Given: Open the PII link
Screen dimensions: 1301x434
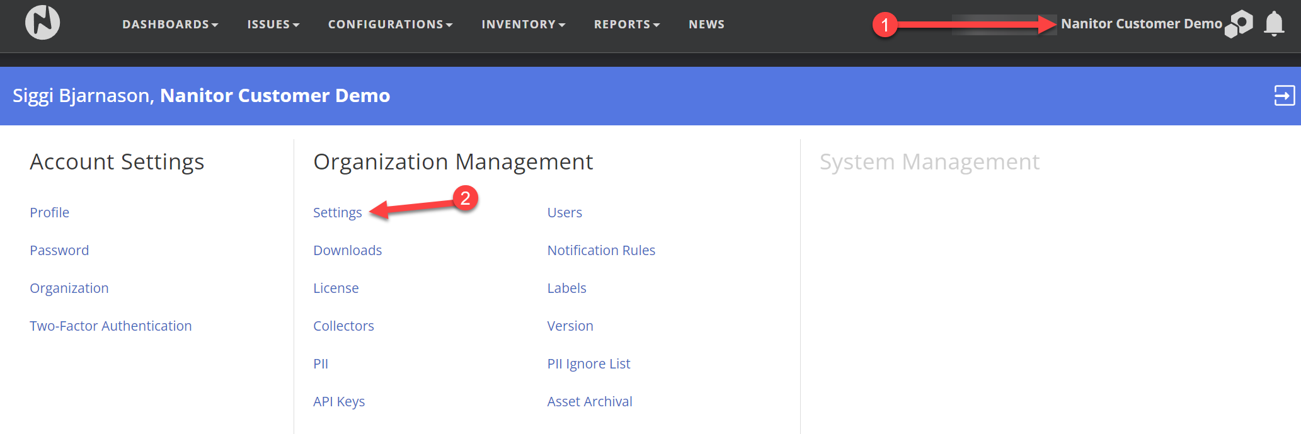Looking at the screenshot, I should pos(321,363).
